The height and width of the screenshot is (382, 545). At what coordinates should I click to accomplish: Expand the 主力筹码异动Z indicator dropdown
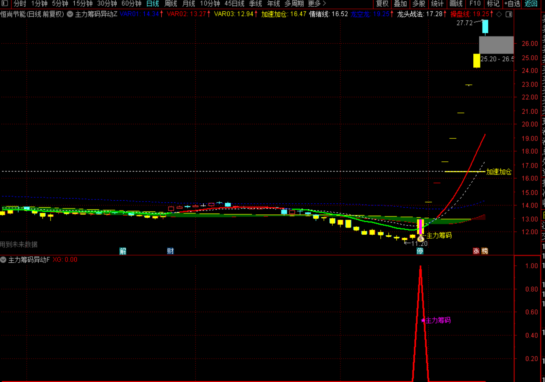pyautogui.click(x=70, y=14)
